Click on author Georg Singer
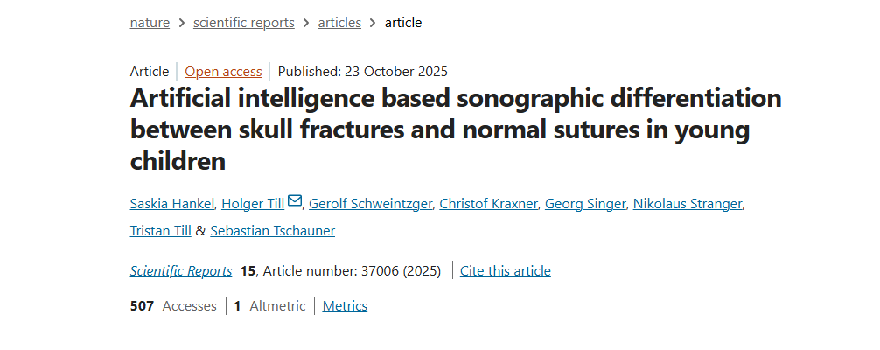This screenshot has width=880, height=350. (585, 204)
